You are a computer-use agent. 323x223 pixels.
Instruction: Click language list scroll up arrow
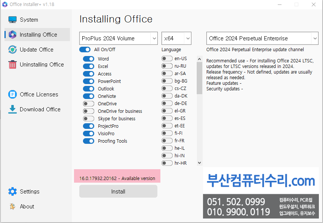[199, 59]
